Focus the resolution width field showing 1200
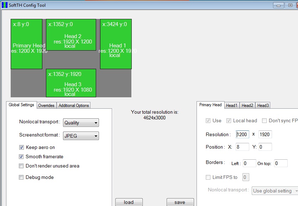This screenshot has width=298, height=206. point(242,134)
